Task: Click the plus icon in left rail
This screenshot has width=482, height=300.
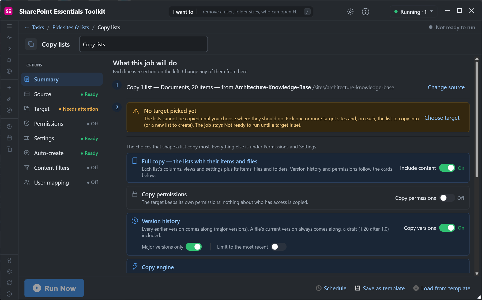Action: (9, 88)
